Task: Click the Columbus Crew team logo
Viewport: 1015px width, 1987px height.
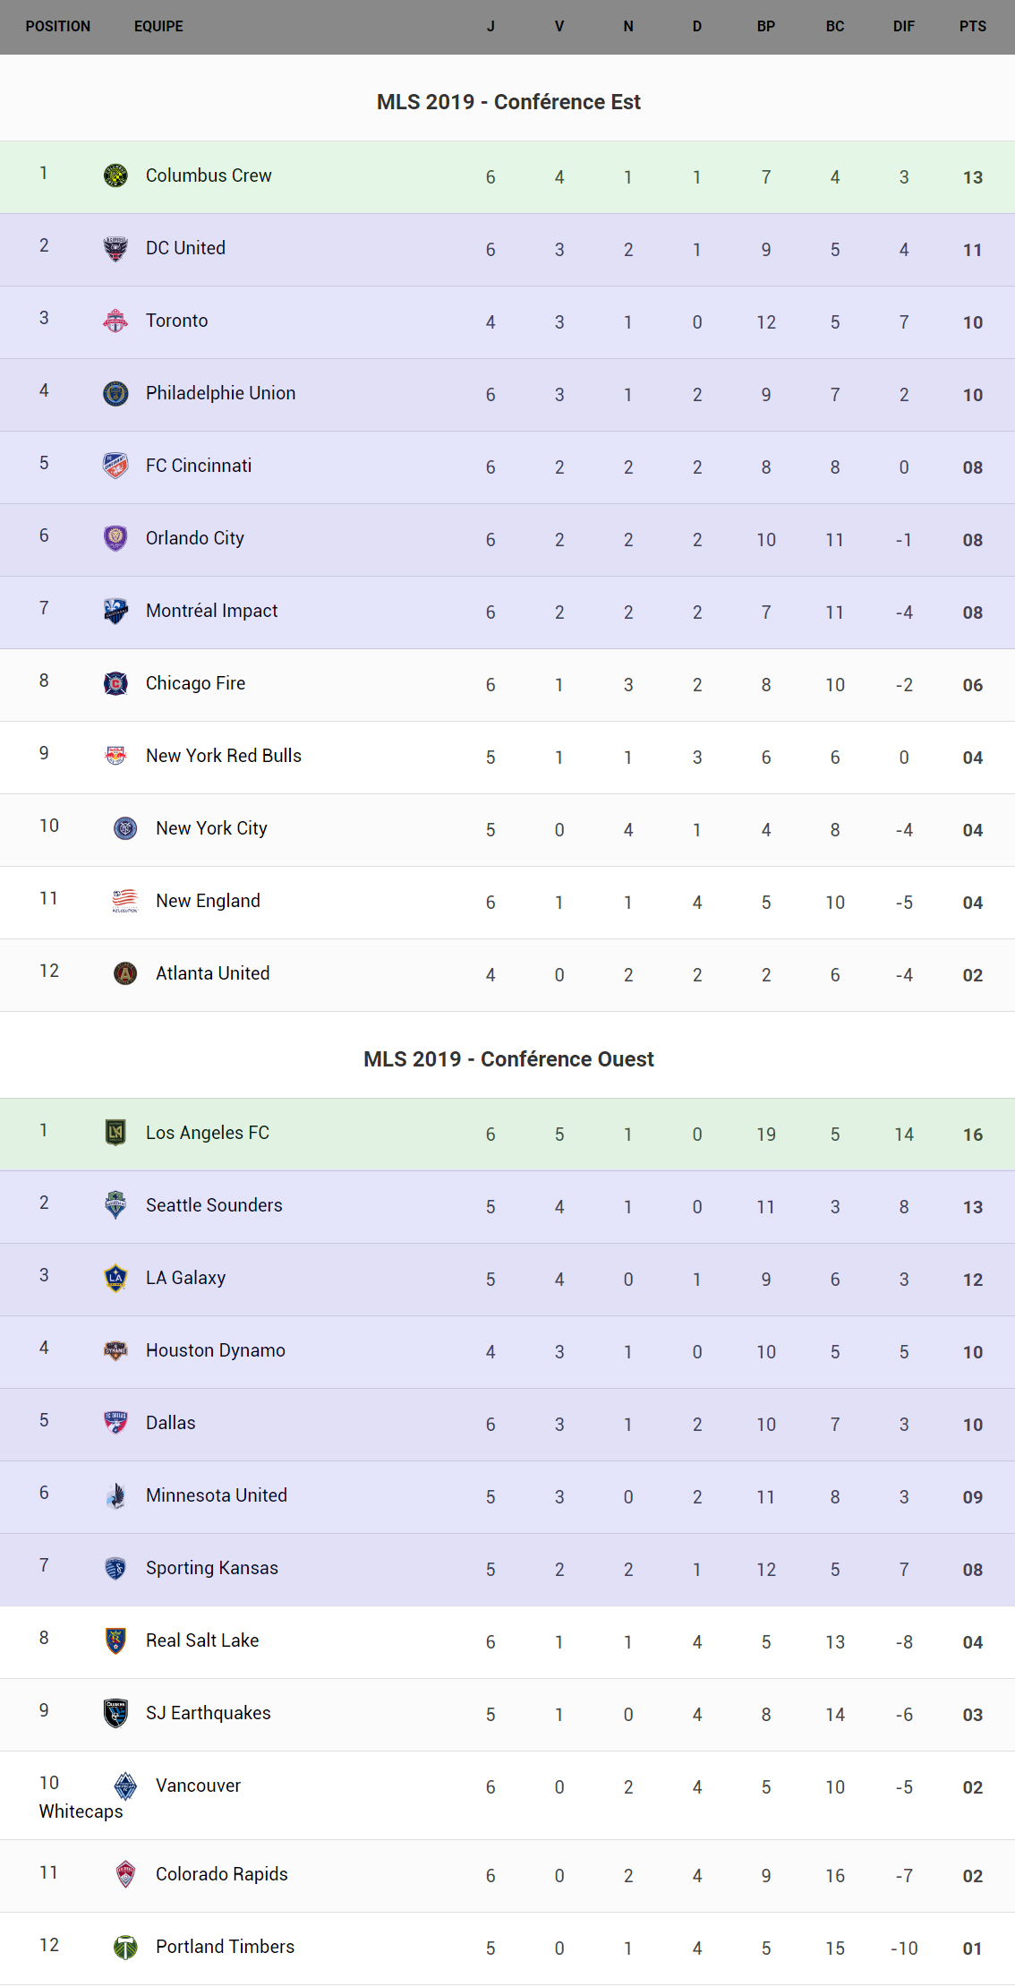Action: [115, 176]
